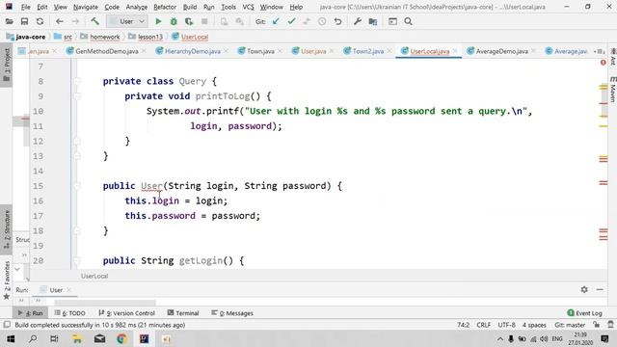
Task: Click the Search Everywhere magnifier icon
Action: click(408, 21)
